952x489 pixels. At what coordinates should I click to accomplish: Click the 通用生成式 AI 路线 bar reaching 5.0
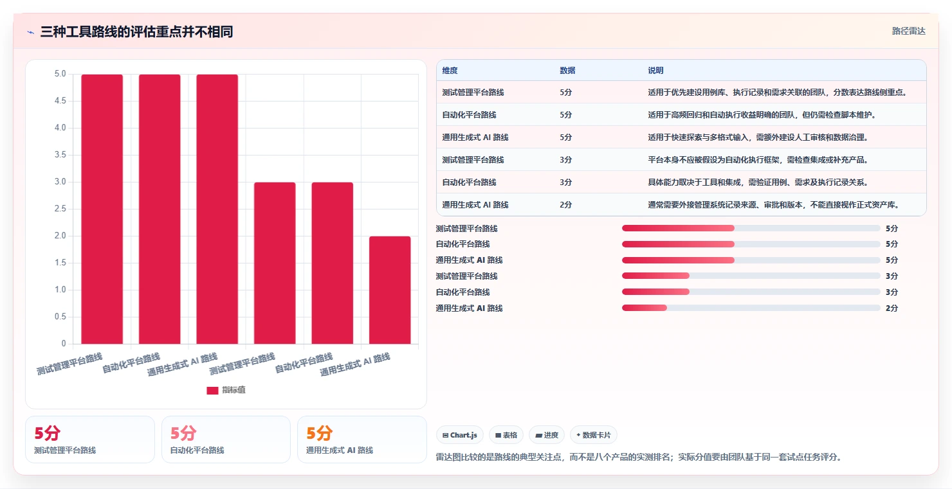[x=217, y=209]
